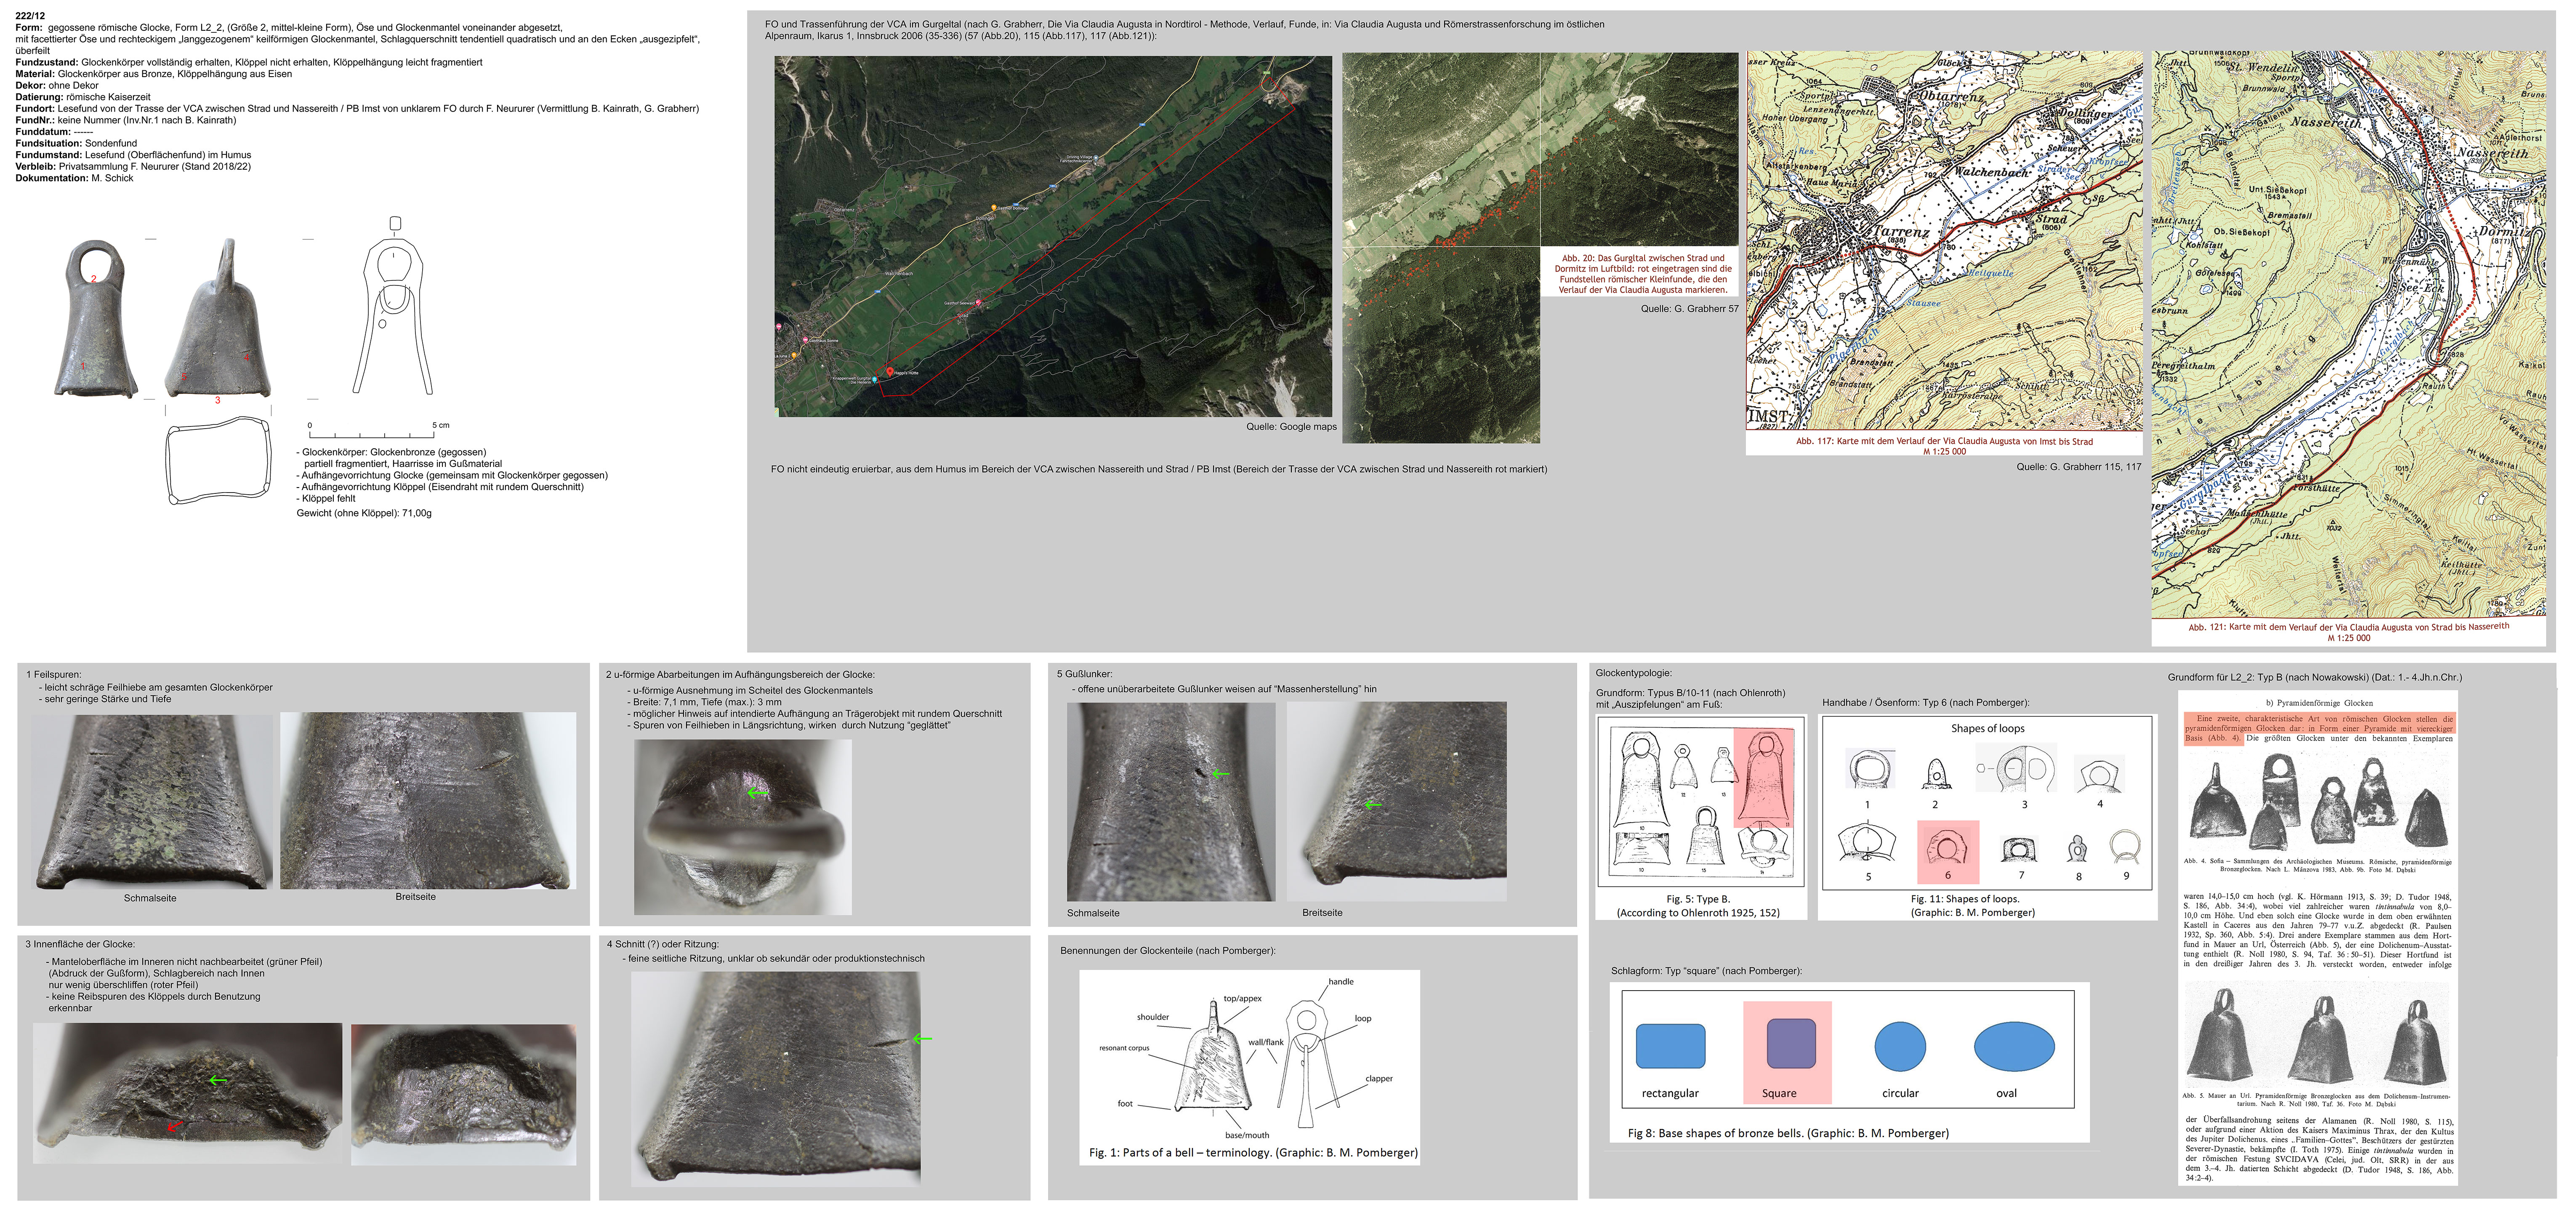Click the blue circular base shape
The height and width of the screenshot is (1215, 2576).
pyautogui.click(x=1900, y=1047)
